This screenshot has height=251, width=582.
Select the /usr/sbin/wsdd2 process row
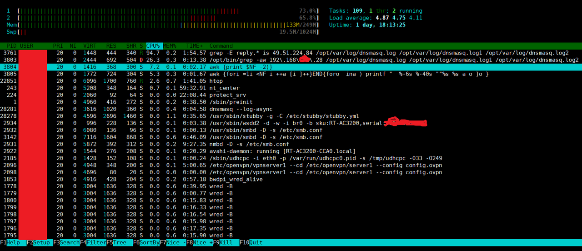point(291,123)
